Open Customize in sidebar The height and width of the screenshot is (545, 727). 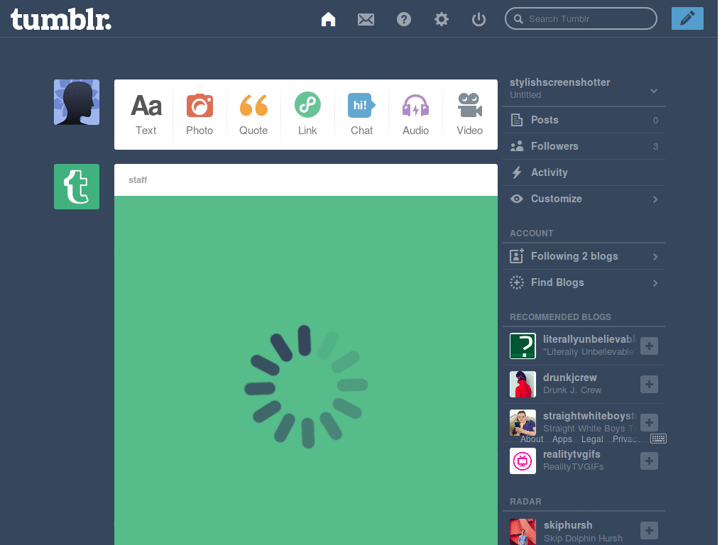[584, 199]
